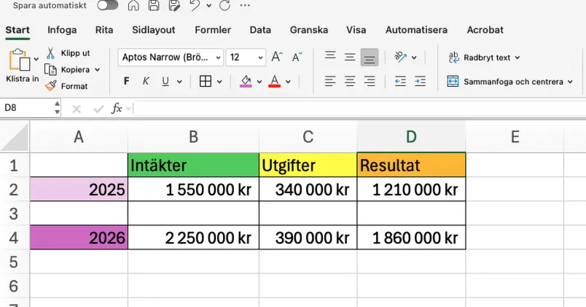Screen dimensions: 586x307
Task: Click the confirm checkmark in formula bar
Action: tap(98, 109)
